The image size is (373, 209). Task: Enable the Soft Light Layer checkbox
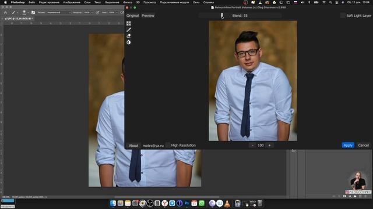pos(343,16)
